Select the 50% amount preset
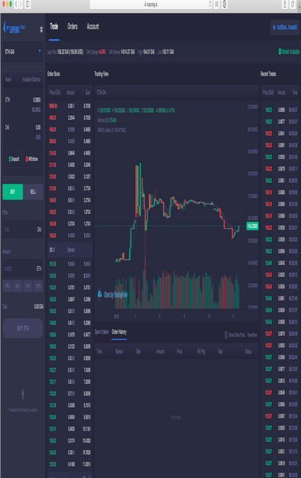The height and width of the screenshot is (478, 301). (x=17, y=286)
